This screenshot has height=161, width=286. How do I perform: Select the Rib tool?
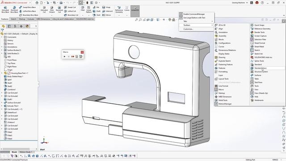96,7
